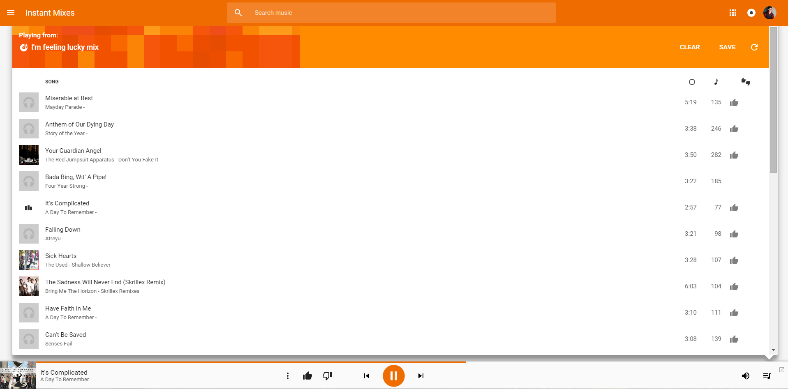The width and height of the screenshot is (788, 389).
Task: Click the SONG column header
Action: (x=52, y=82)
